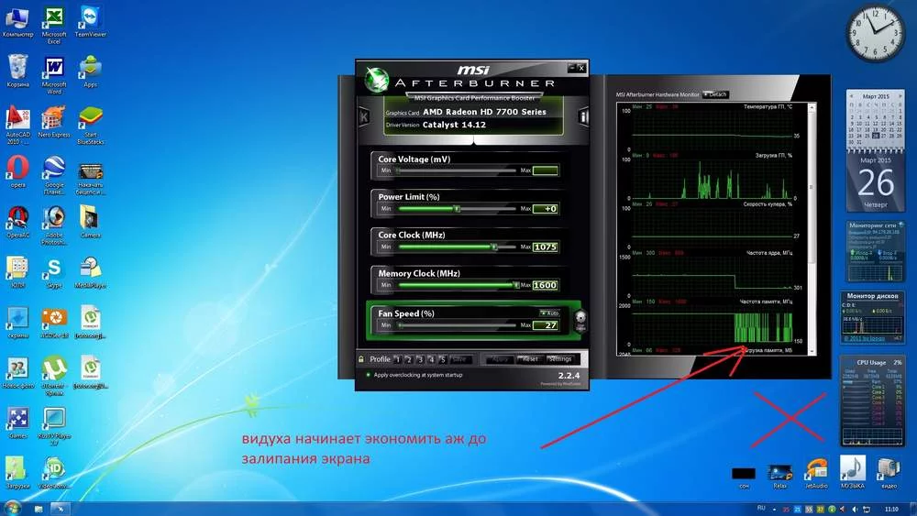
Task: Open the Монитор дисков disk gadget
Action: [873, 318]
